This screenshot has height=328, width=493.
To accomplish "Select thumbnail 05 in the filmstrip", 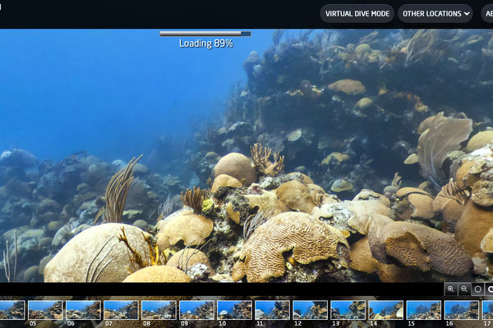I will 45,309.
